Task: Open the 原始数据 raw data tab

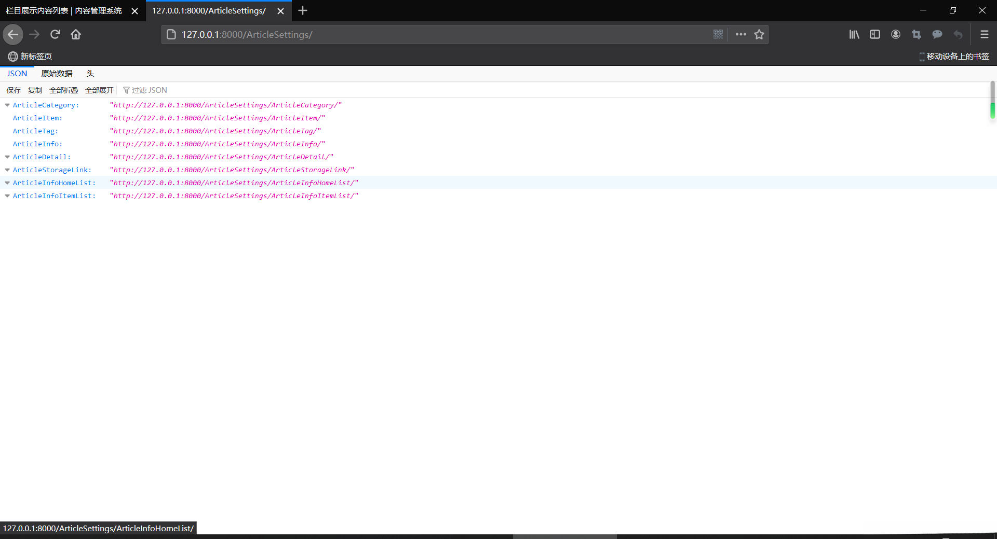Action: [x=57, y=74]
